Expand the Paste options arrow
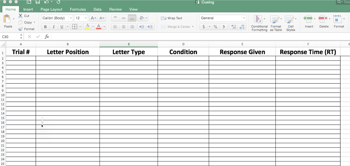350x166 pixels. pos(13,19)
